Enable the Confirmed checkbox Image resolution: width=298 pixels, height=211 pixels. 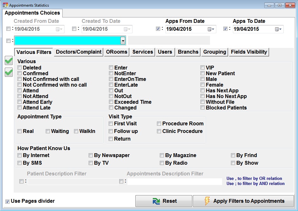[x=20, y=73]
